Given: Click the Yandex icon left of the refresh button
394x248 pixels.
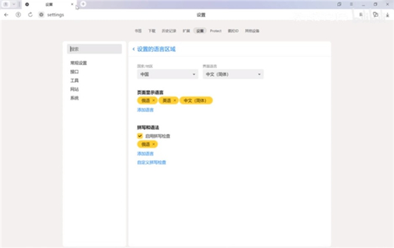Looking at the screenshot, I should (x=18, y=15).
